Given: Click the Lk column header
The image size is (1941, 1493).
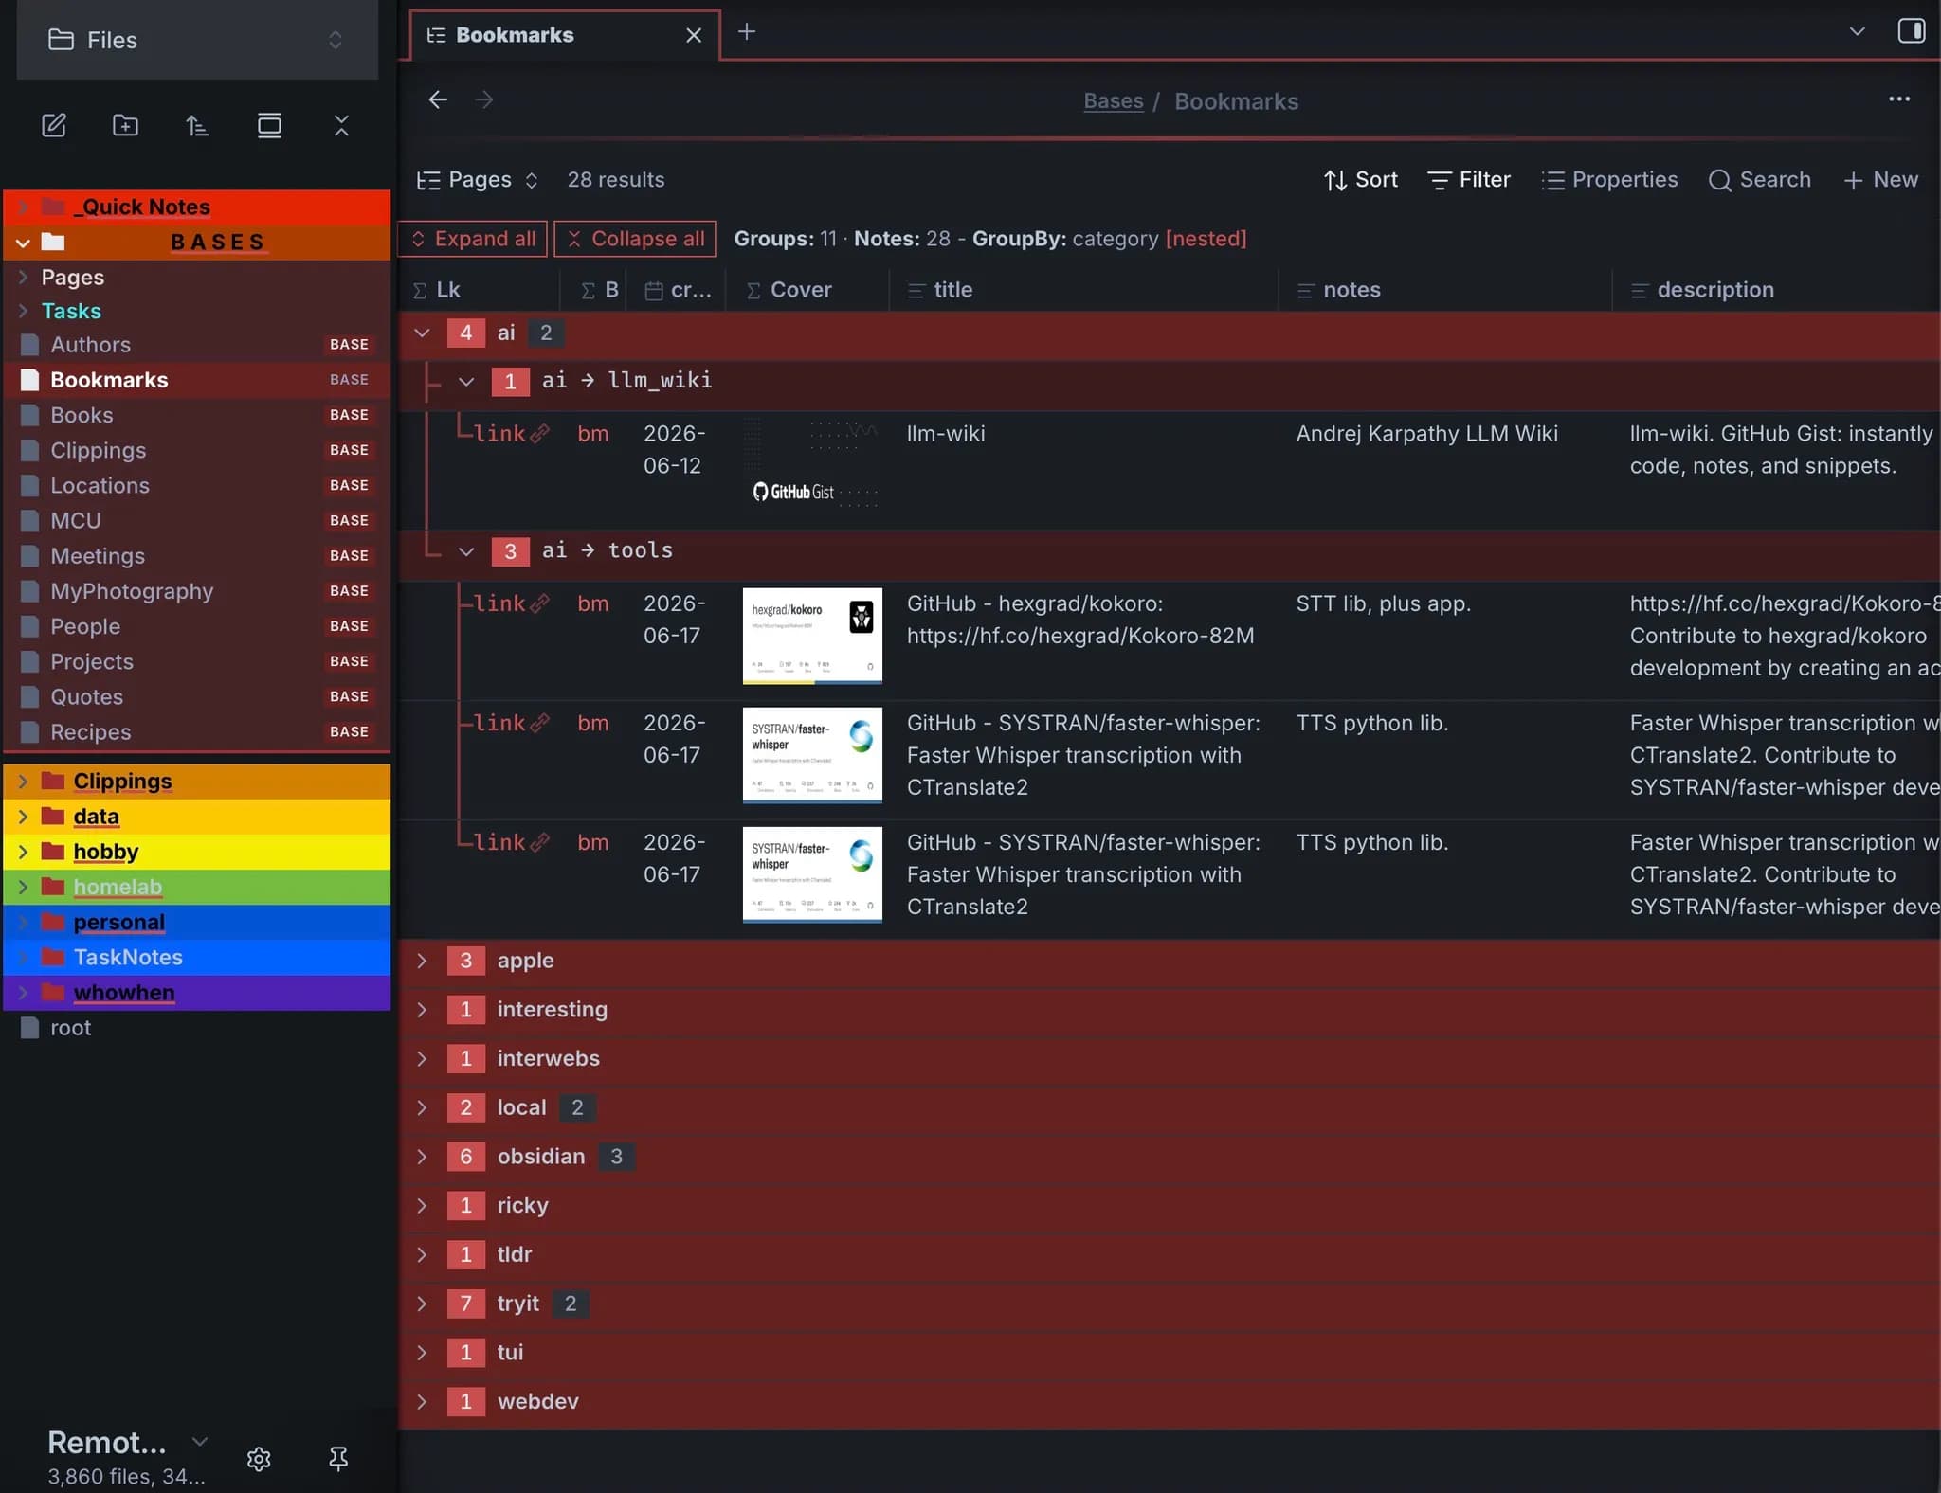Looking at the screenshot, I should coord(479,290).
